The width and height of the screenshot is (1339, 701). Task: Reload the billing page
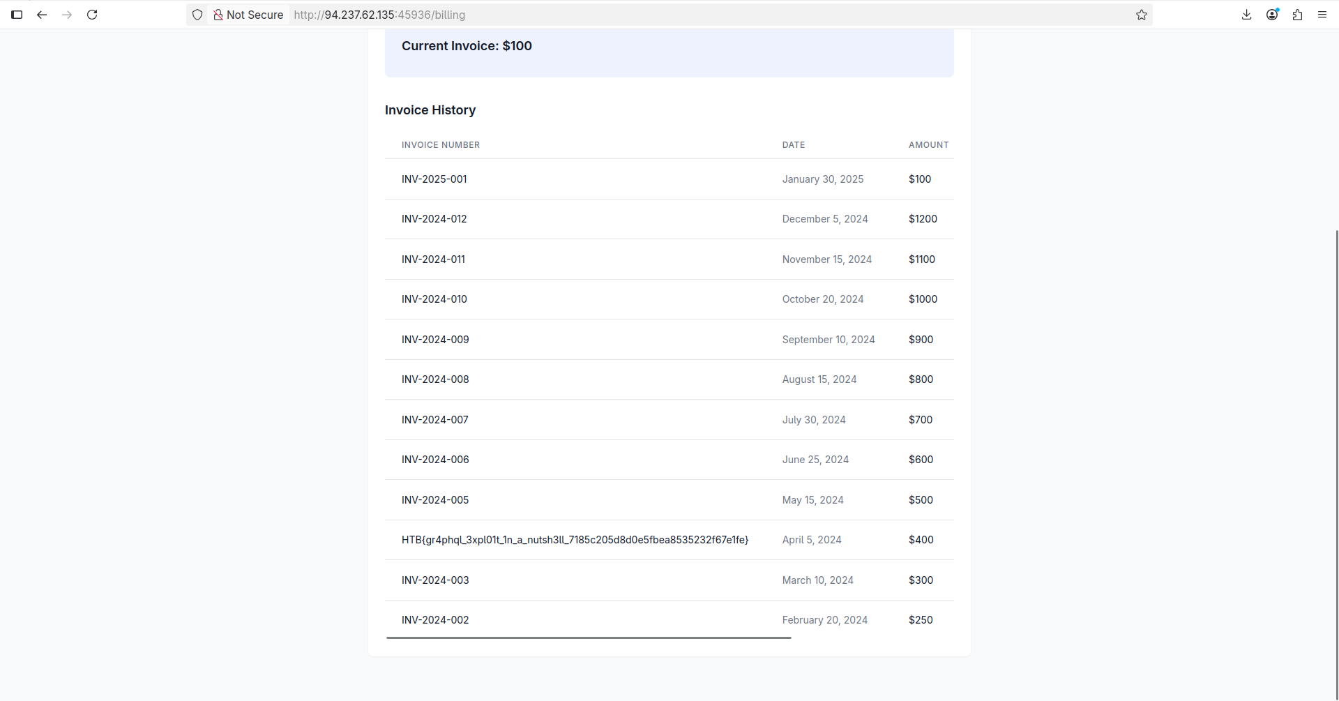coord(92,15)
